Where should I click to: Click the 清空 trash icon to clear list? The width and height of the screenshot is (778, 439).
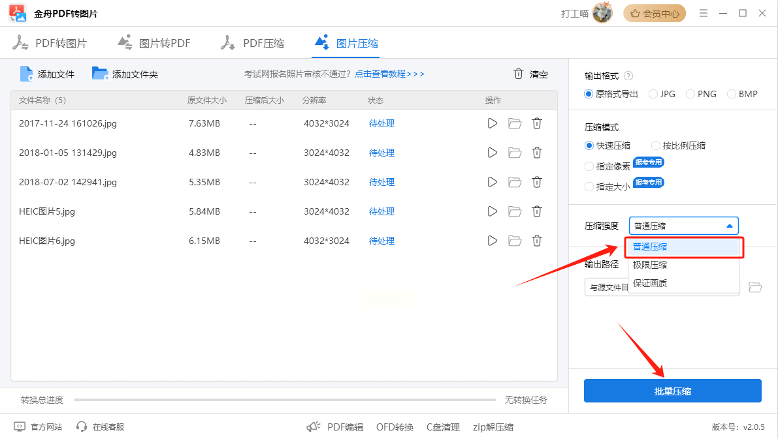tap(519, 74)
